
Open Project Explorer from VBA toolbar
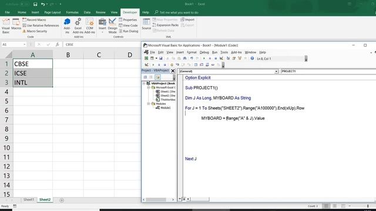pos(228,59)
